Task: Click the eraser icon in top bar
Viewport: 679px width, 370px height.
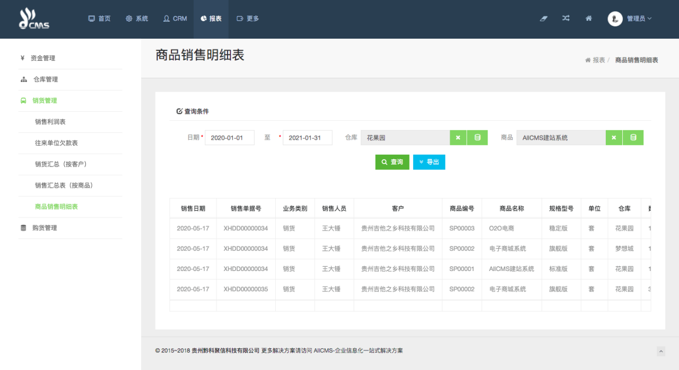Action: coord(543,19)
